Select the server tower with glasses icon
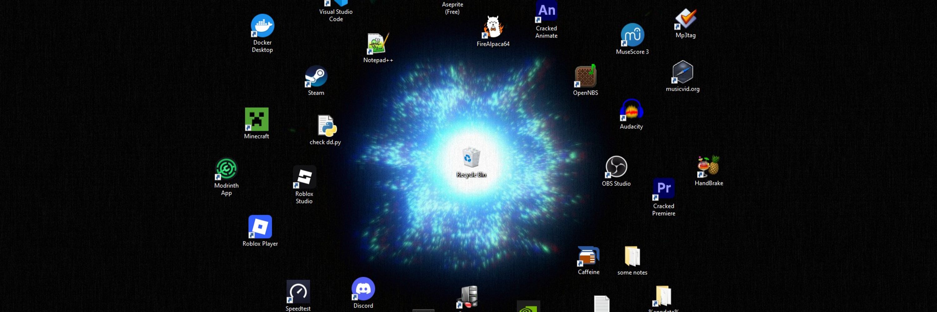The image size is (937, 312). (x=468, y=297)
